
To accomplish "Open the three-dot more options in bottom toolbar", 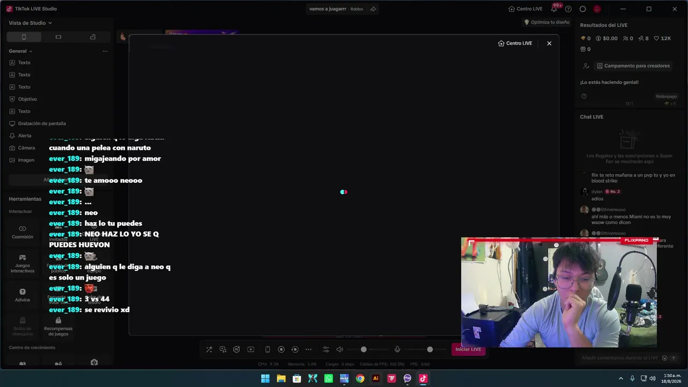I will [x=309, y=349].
